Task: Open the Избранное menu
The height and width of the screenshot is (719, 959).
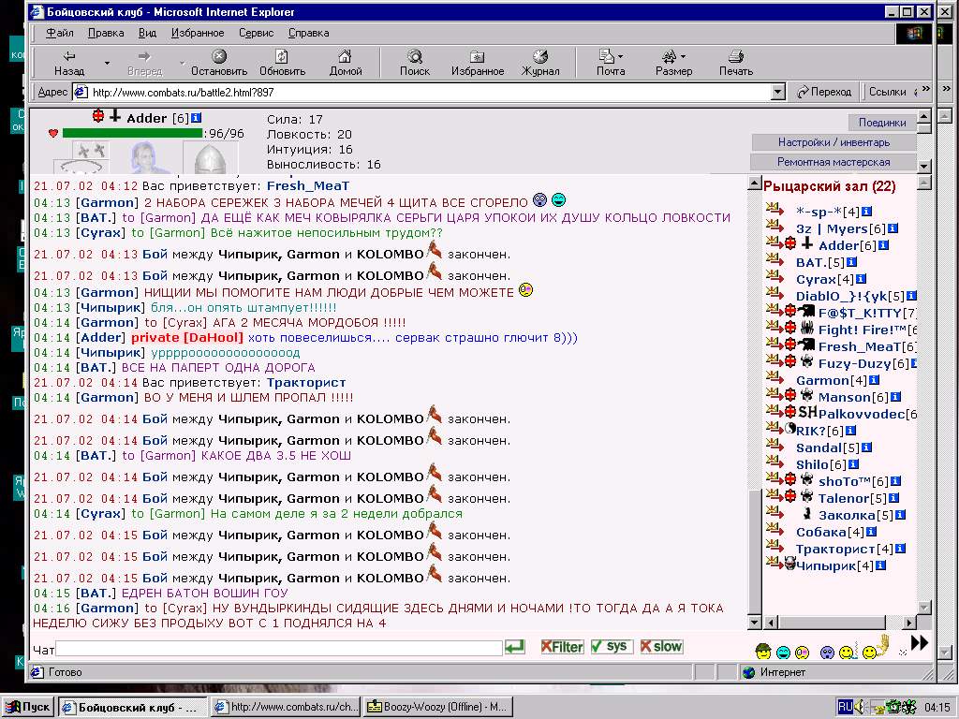Action: tap(198, 33)
